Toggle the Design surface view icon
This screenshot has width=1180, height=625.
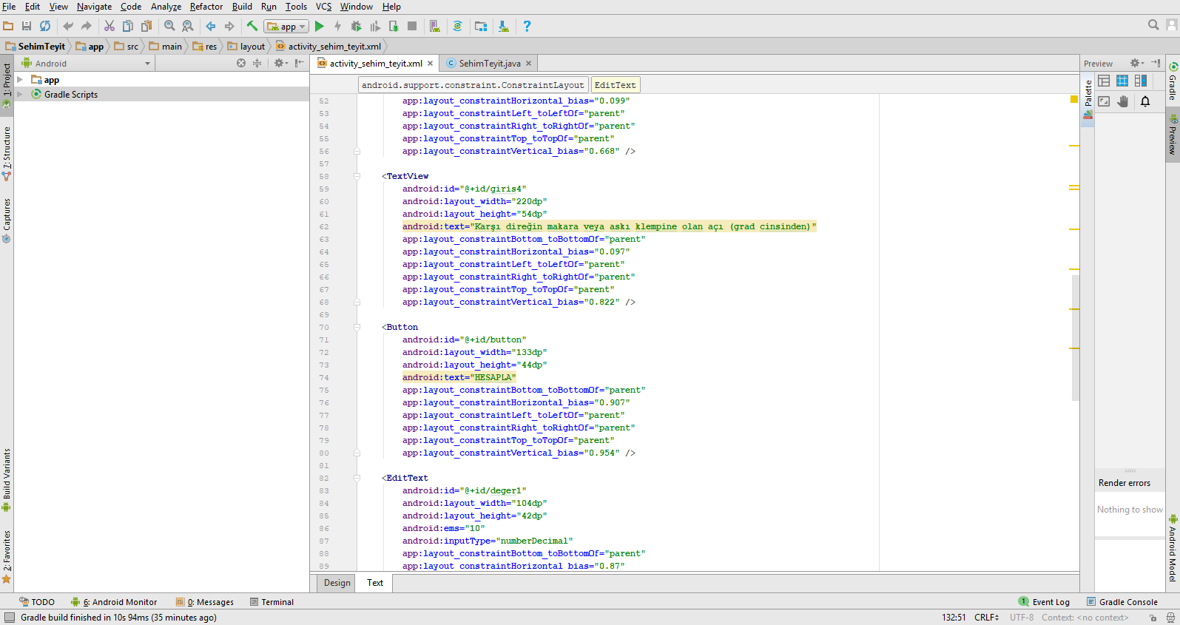[x=1104, y=81]
